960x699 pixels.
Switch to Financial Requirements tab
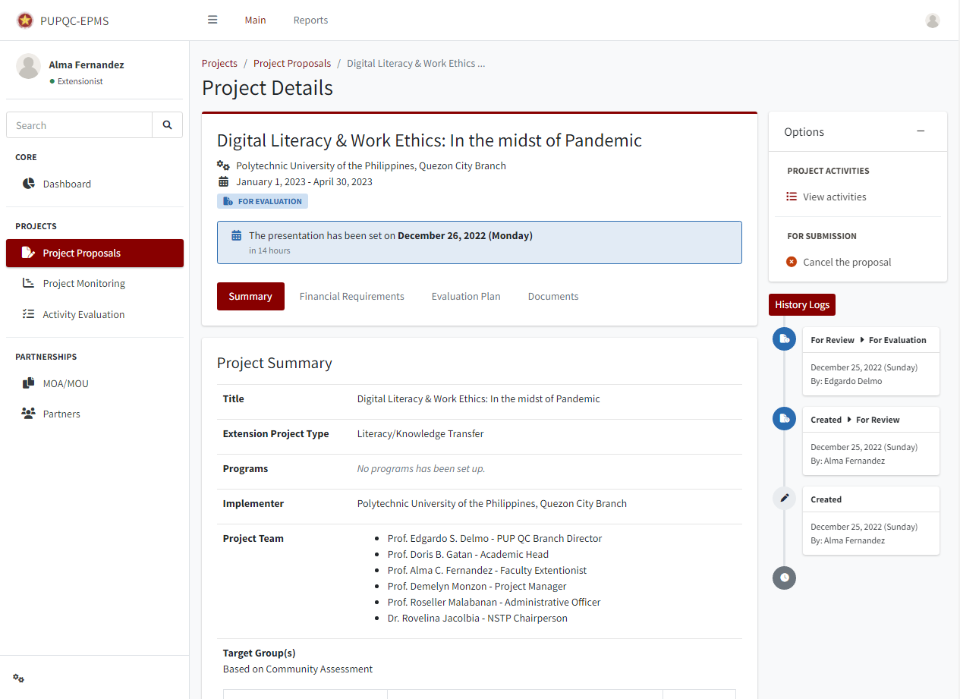351,296
